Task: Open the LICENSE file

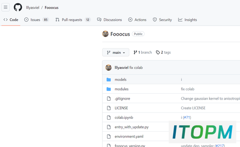Action: point(121,108)
